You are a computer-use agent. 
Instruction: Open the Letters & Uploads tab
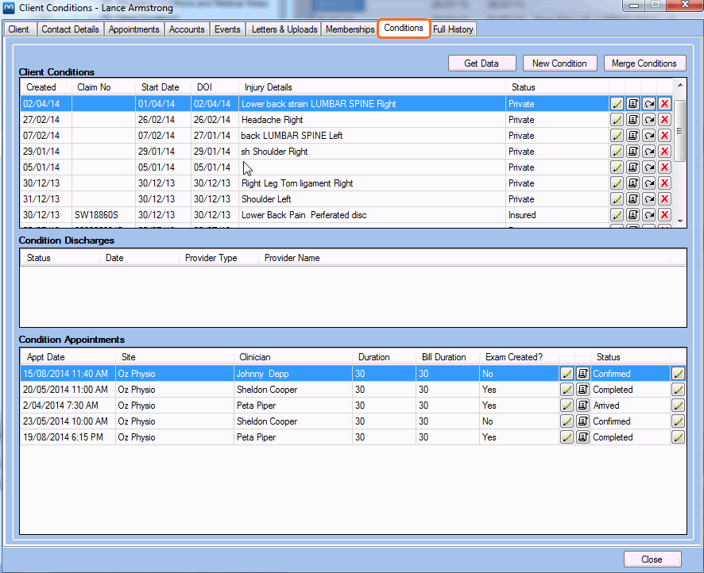(x=284, y=28)
